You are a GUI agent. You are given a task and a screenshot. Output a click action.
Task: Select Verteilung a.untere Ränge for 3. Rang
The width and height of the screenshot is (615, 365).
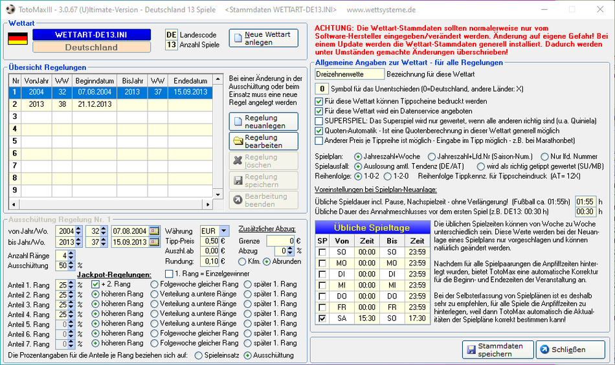[x=154, y=304]
